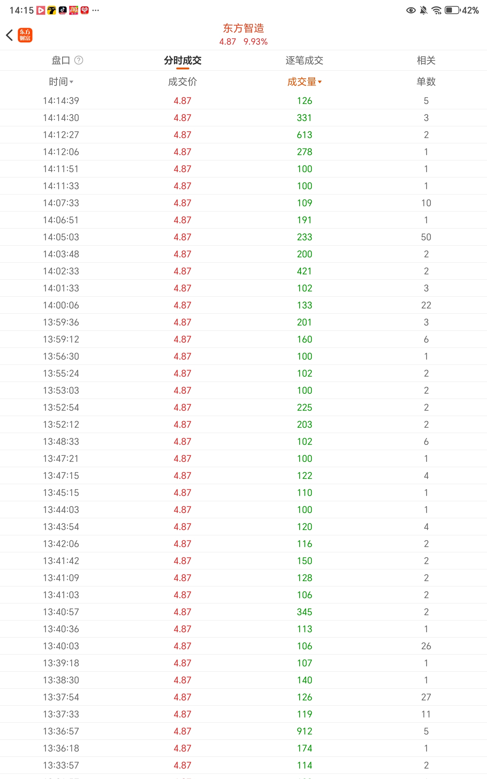Open the 东方财富 app logo
This screenshot has height=779, width=487.
coord(25,35)
